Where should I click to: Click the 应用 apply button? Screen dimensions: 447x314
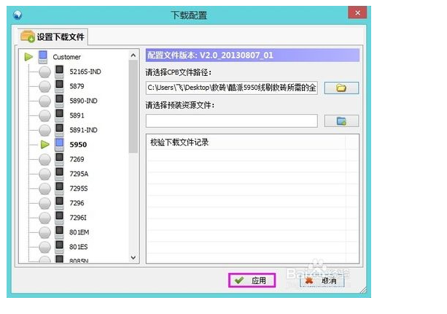(252, 280)
